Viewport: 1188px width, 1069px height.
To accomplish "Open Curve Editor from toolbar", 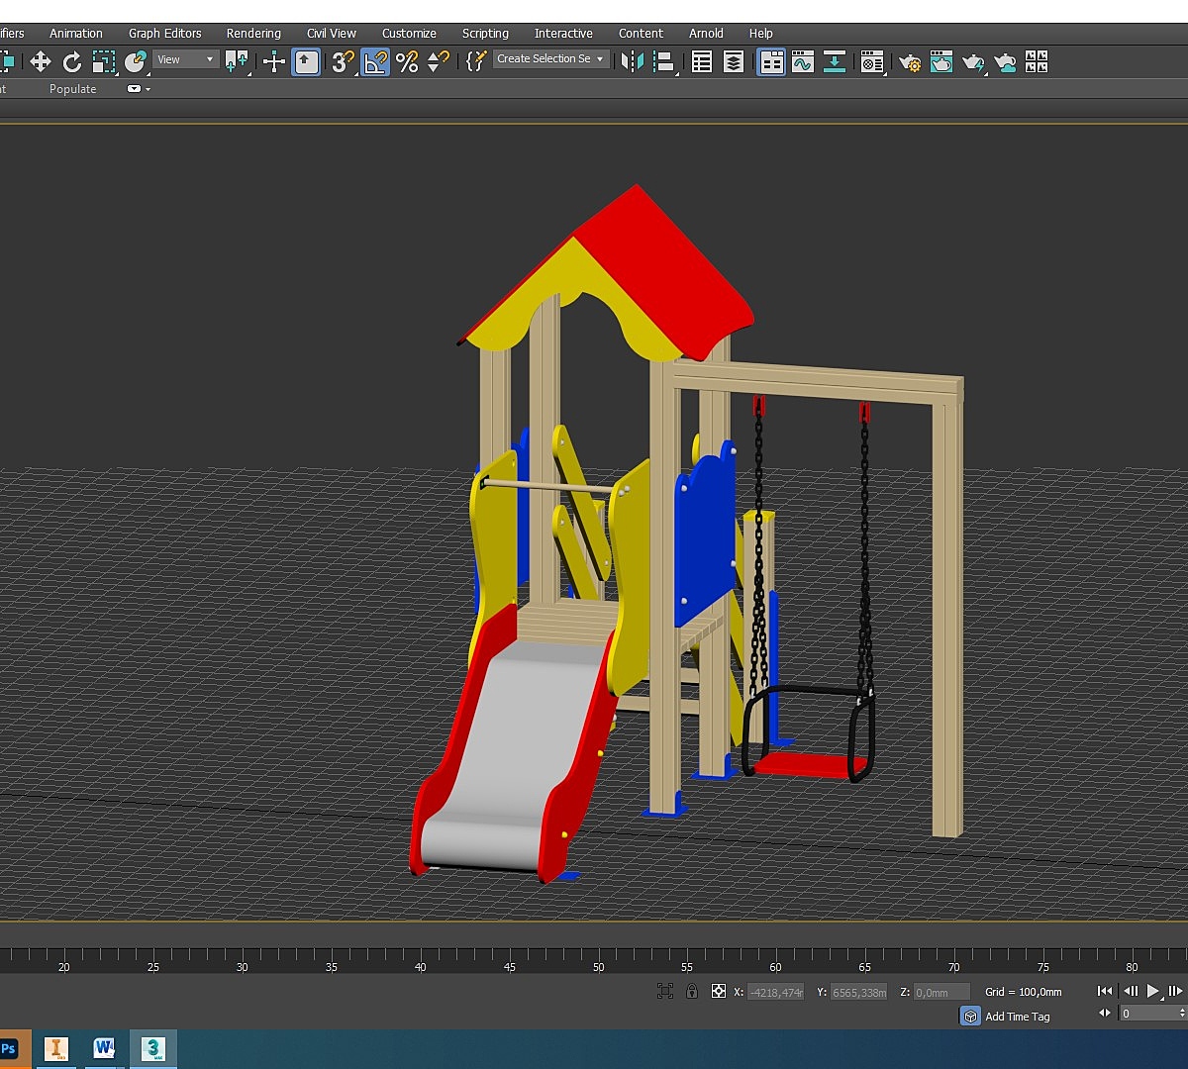I will 802,62.
